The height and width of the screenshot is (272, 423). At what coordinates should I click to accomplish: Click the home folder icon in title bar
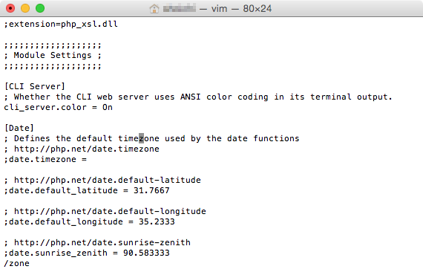[154, 9]
